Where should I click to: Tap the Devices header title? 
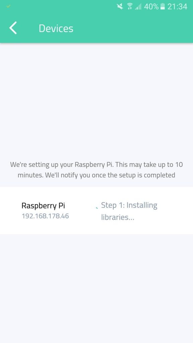pyautogui.click(x=56, y=28)
